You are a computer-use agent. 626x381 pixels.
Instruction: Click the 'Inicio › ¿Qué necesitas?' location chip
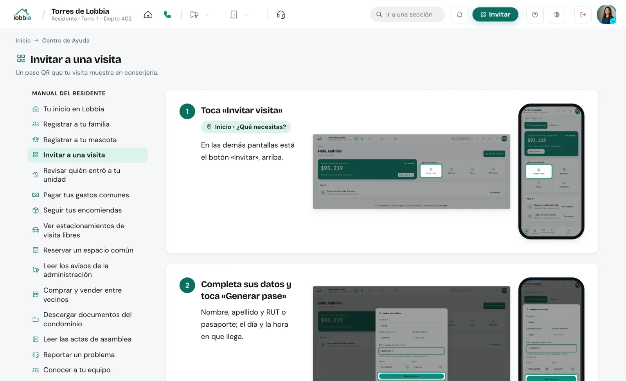[x=246, y=127]
